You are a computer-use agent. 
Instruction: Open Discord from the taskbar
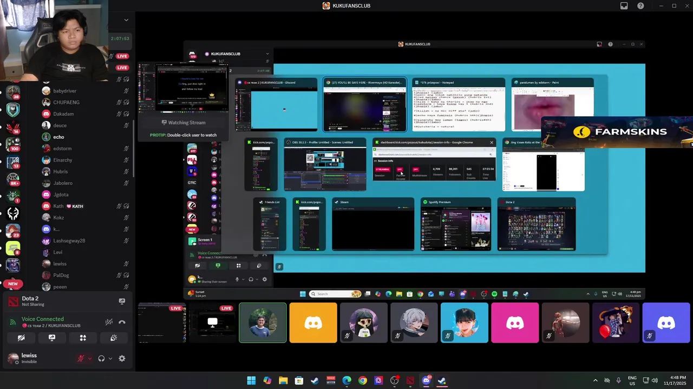[x=426, y=380]
